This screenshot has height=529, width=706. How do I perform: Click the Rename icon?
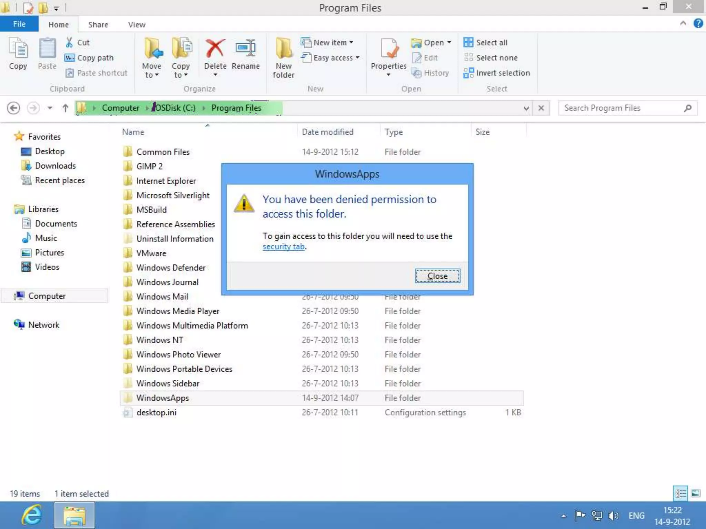245,48
